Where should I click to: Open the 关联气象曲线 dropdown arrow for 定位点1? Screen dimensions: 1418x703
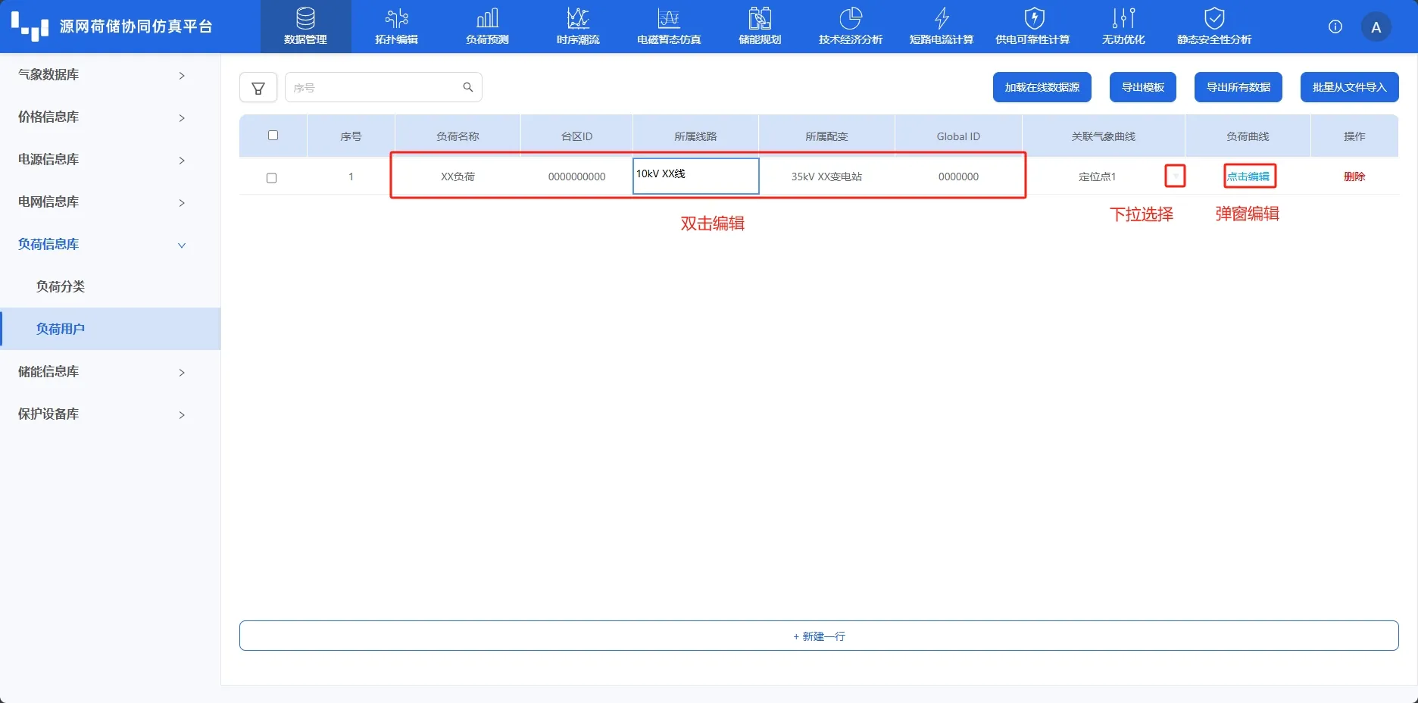click(x=1175, y=177)
